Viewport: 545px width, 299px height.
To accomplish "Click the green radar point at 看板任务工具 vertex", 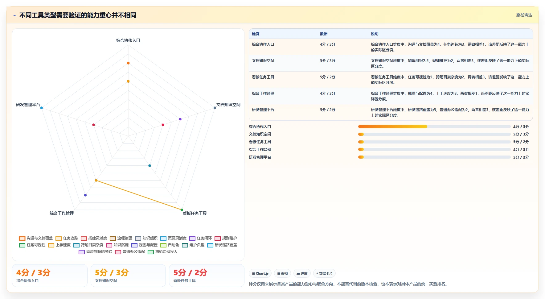I will pos(182,210).
